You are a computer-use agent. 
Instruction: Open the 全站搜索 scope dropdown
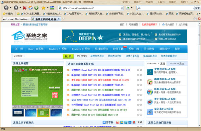pyautogui.click(x=24, y=56)
